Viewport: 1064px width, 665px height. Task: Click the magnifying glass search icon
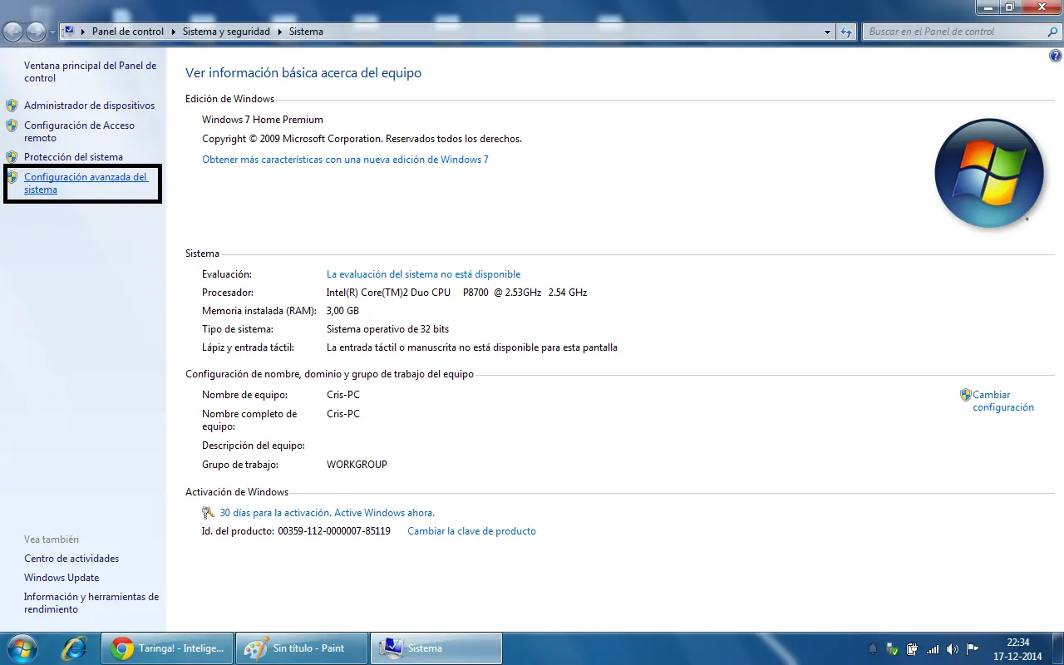pyautogui.click(x=1053, y=32)
